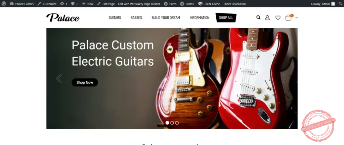The width and height of the screenshot is (344, 145).
Task: Open the Build Your Dream menu
Action: [x=166, y=18]
